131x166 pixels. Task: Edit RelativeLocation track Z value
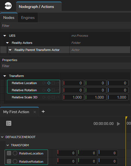[108, 153]
